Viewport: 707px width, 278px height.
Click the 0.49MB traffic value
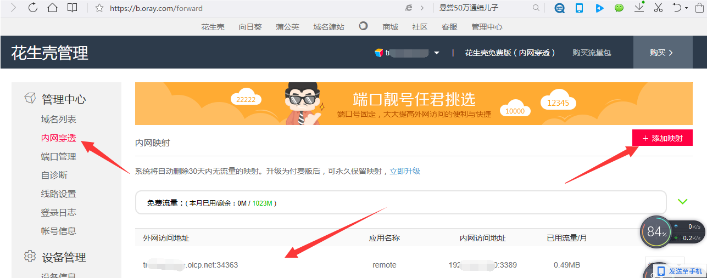click(567, 265)
